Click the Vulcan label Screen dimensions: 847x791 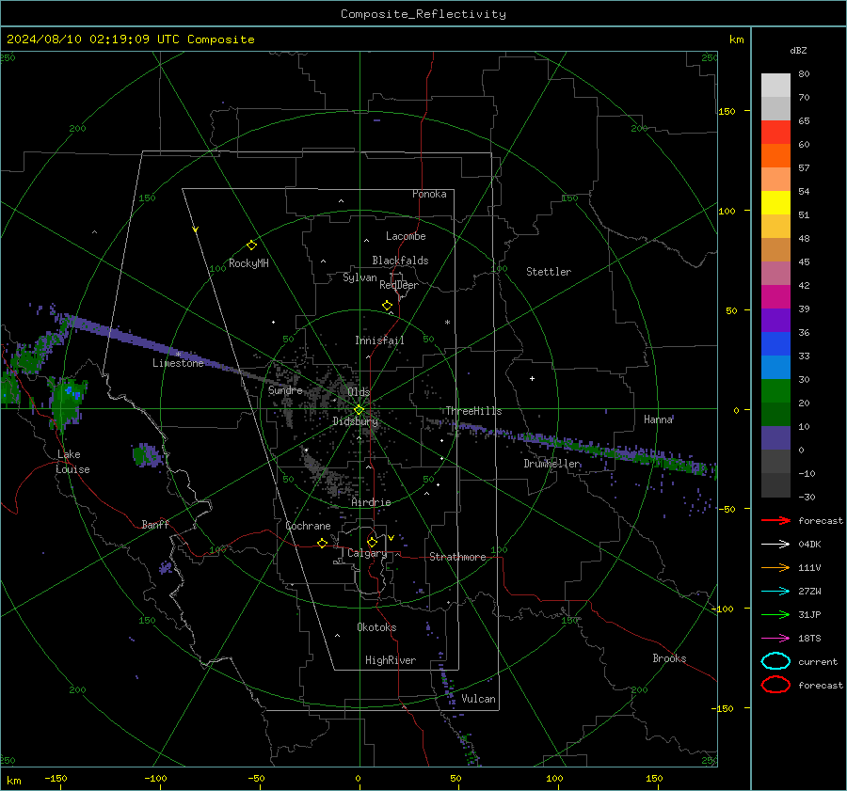tap(478, 699)
